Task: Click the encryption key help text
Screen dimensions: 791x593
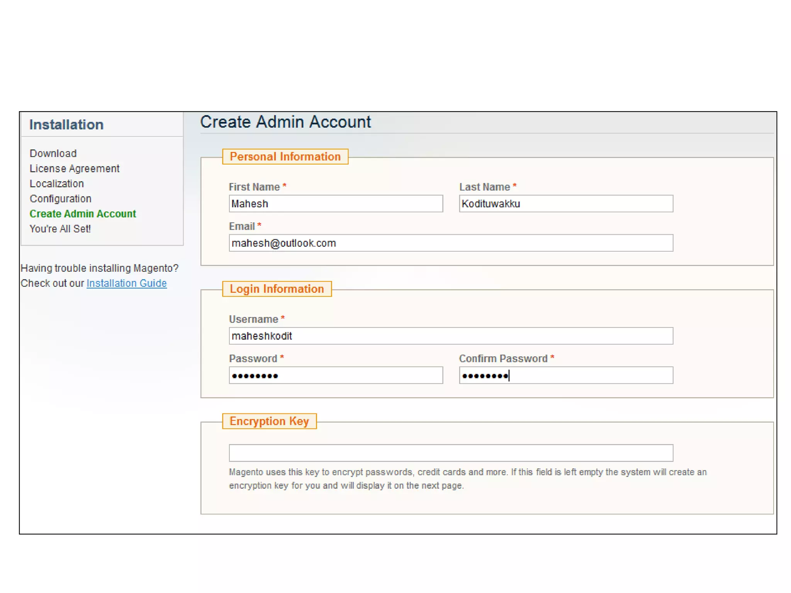Action: [x=467, y=479]
